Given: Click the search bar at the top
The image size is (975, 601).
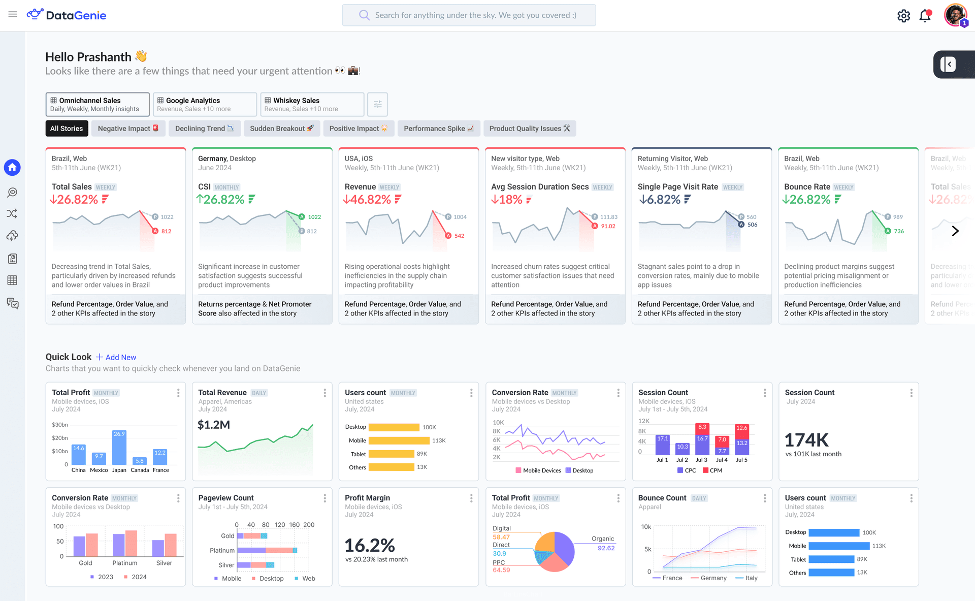Looking at the screenshot, I should click(x=468, y=15).
